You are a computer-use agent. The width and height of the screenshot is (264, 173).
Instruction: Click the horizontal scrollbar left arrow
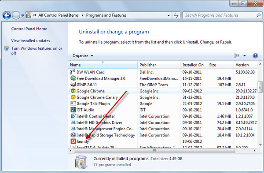pos(71,151)
